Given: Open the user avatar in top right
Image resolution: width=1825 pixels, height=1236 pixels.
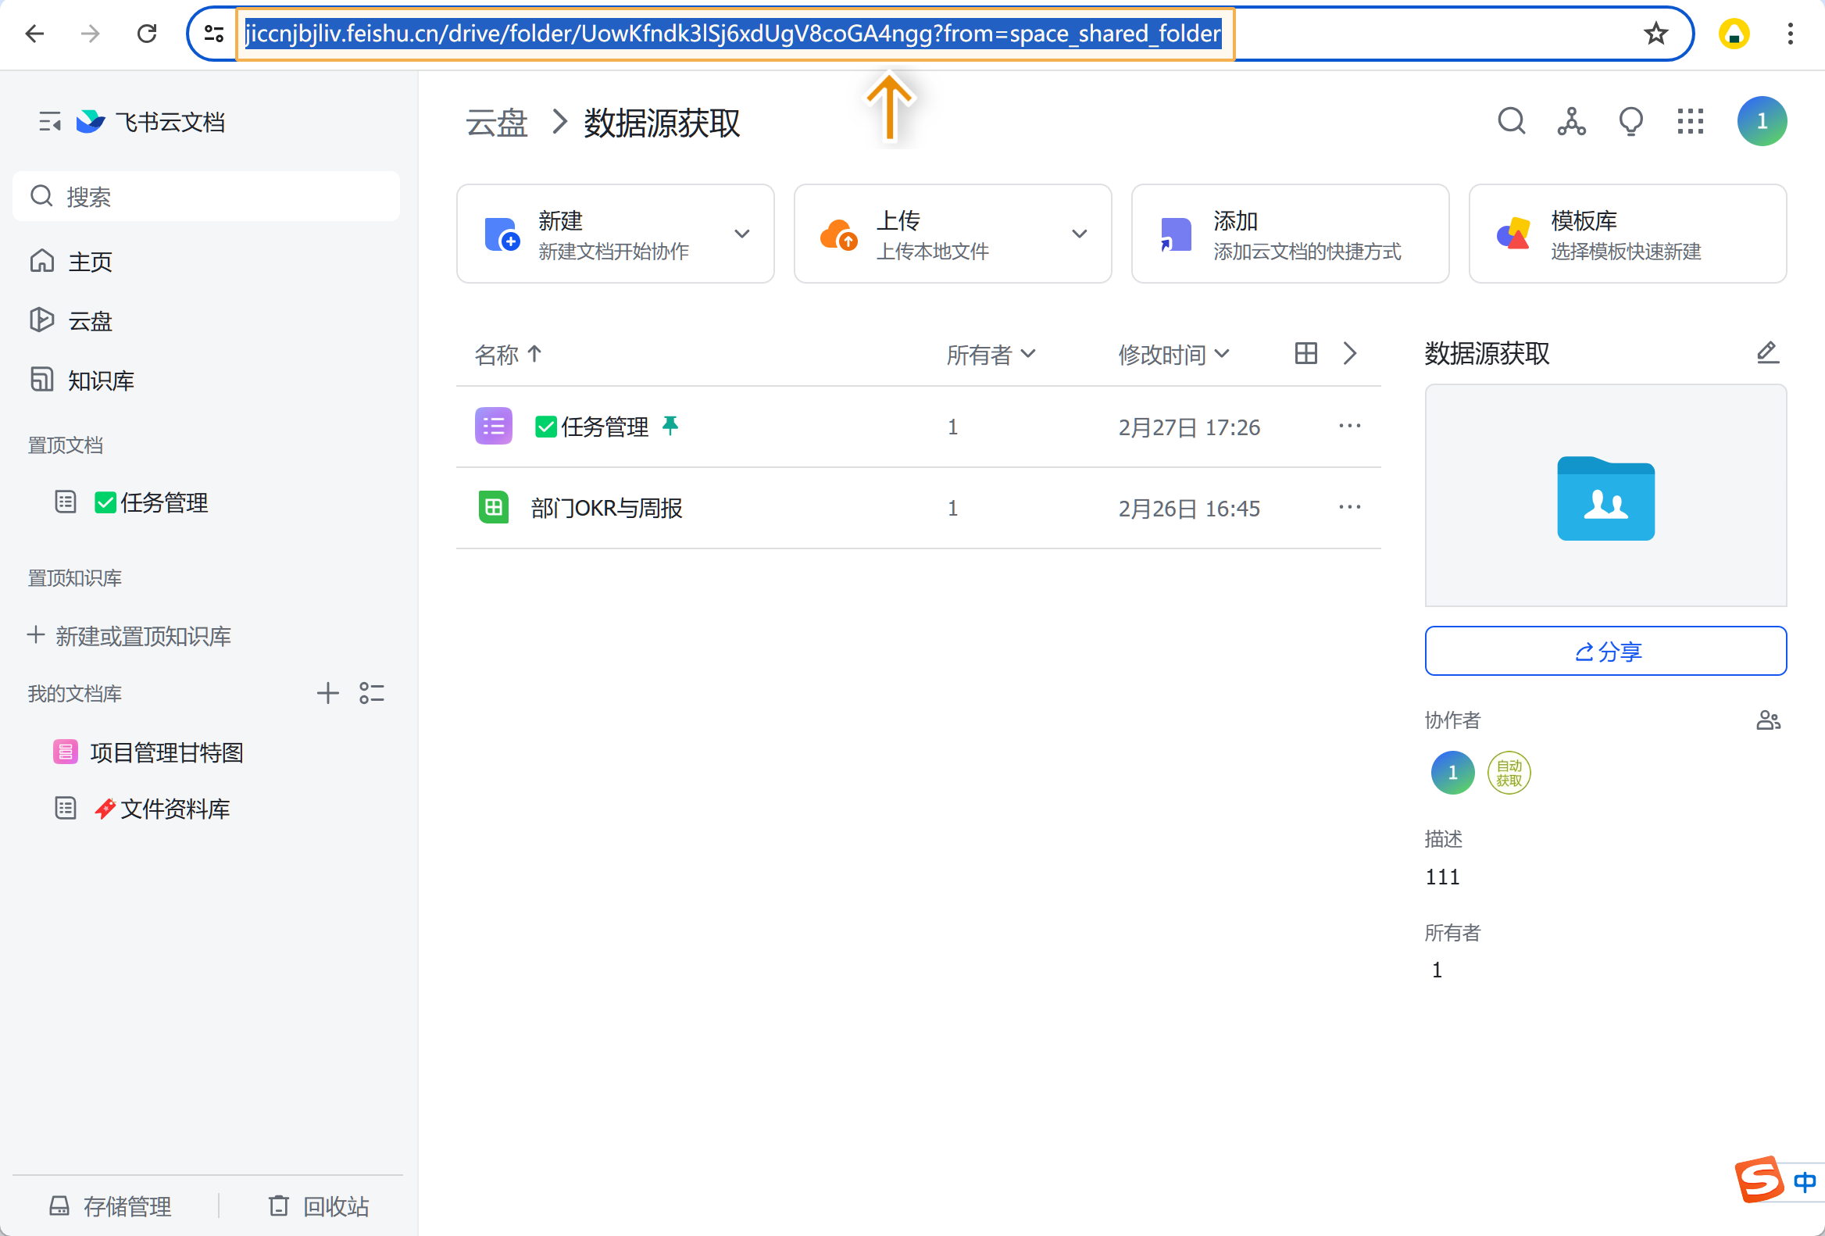Looking at the screenshot, I should click(x=1762, y=121).
